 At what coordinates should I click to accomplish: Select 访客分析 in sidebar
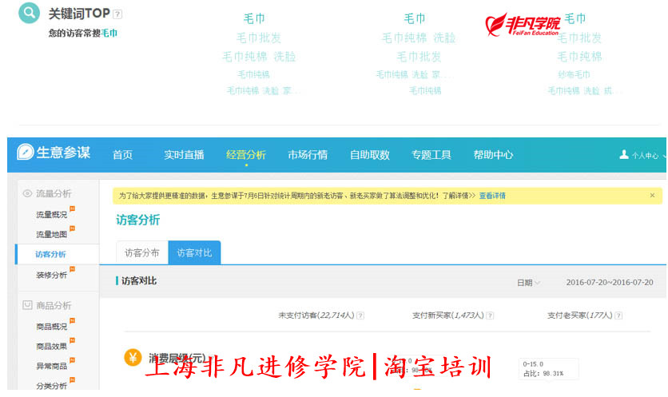point(50,254)
